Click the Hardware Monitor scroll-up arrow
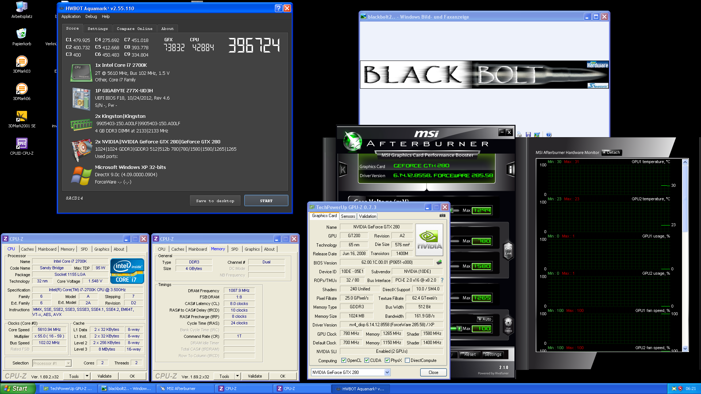The image size is (701, 394). pyautogui.click(x=685, y=162)
